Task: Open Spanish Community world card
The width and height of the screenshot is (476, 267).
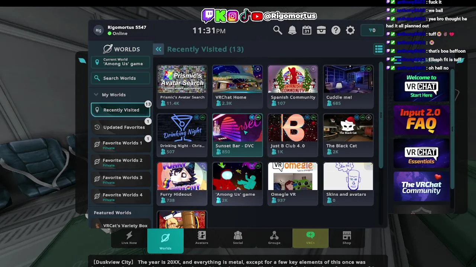Action: pos(293,86)
